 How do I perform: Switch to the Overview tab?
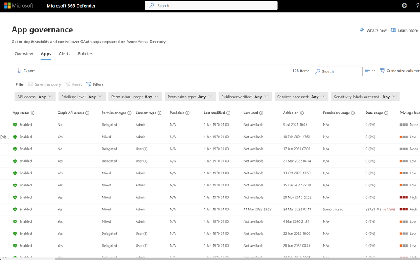24,54
